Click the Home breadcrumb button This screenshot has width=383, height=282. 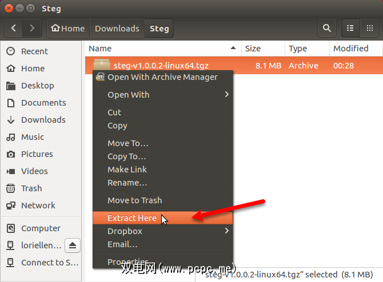coord(68,29)
